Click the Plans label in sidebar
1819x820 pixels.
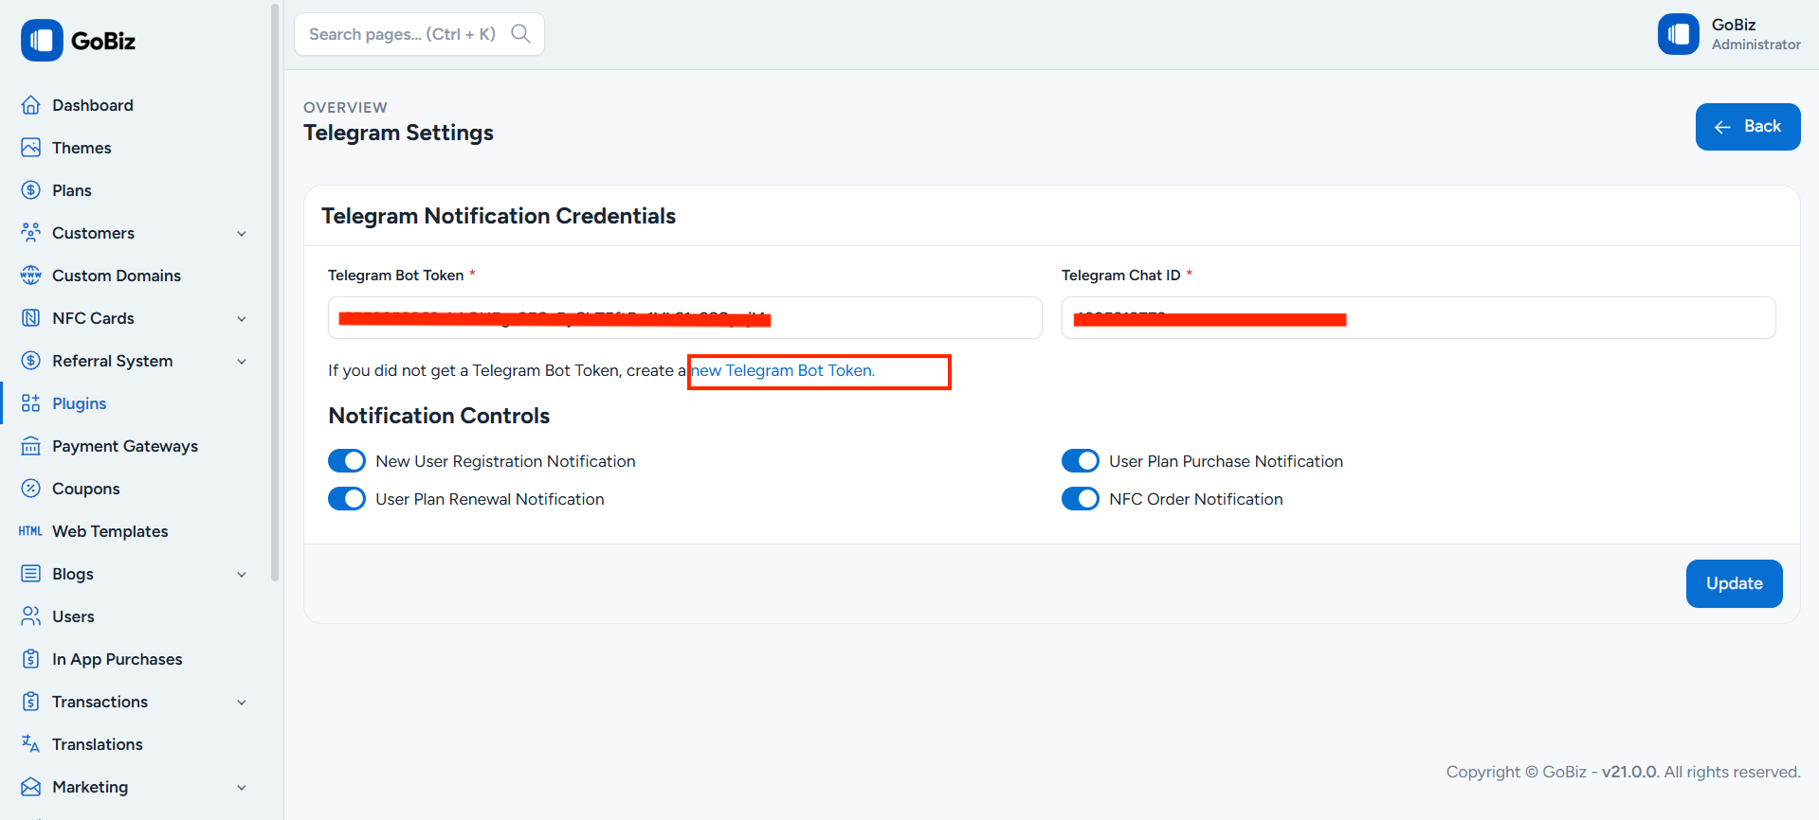[x=72, y=190]
